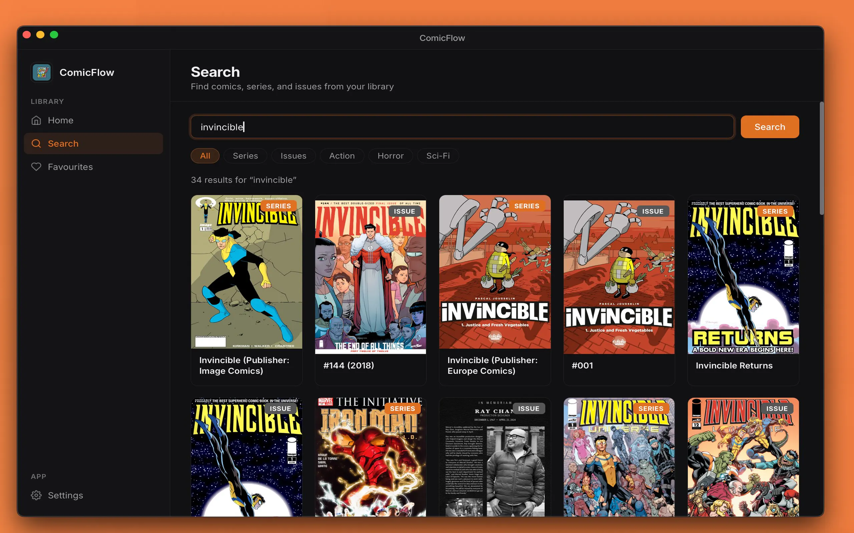Image resolution: width=854 pixels, height=533 pixels.
Task: Open the Iron Man Initiative series cover
Action: pyautogui.click(x=371, y=457)
